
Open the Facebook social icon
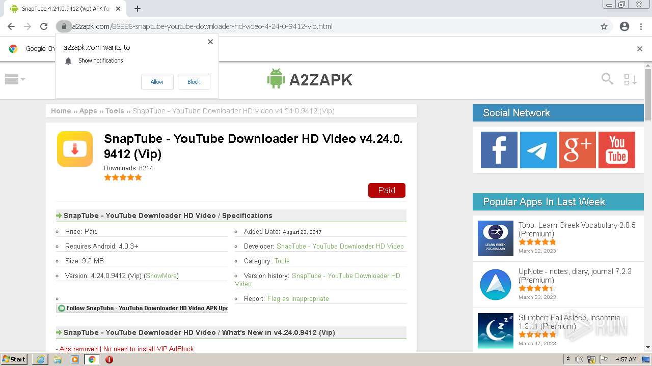[499, 150]
